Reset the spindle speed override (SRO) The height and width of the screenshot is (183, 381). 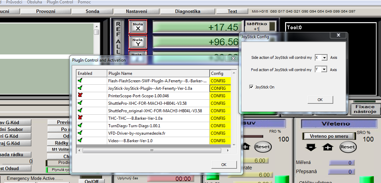348,147
